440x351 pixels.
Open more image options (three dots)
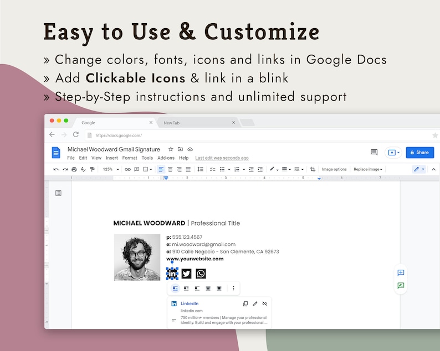click(x=233, y=288)
